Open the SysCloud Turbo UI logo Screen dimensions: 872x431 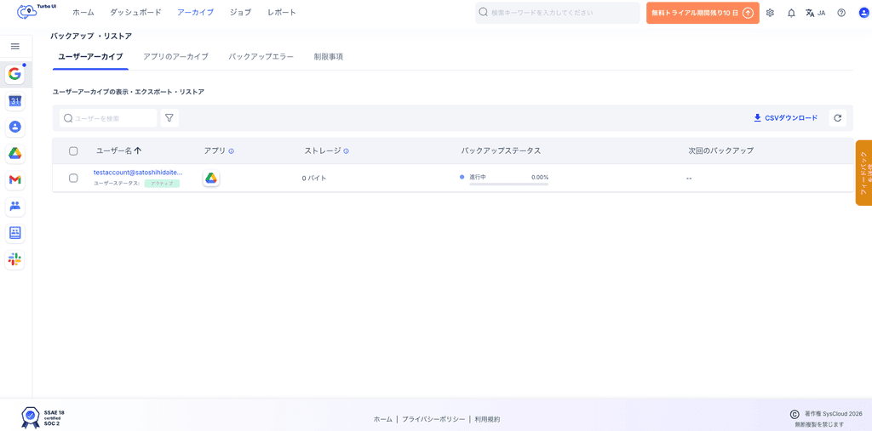[37, 13]
